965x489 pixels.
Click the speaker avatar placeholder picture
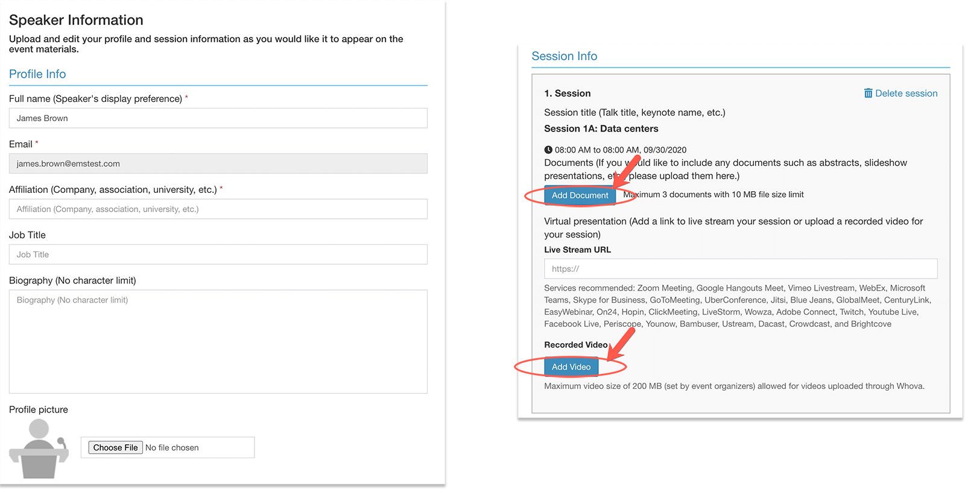tap(39, 449)
